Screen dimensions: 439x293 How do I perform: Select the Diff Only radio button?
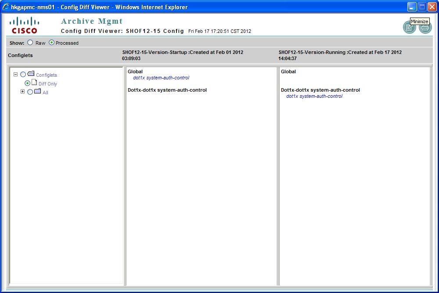coord(27,83)
